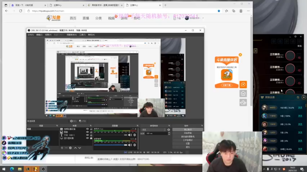The image size is (307, 172).
Task: Expand the user avatar dropdown on Douyu header
Action: [203, 18]
